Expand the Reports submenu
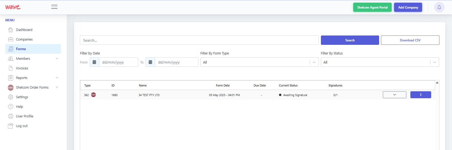 [x=57, y=78]
